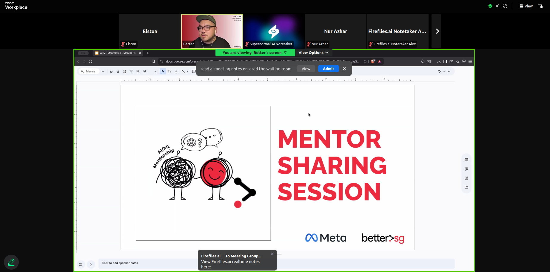Viewport: 550px width, 272px height.
Task: Click the undo arrow in Slides toolbar
Action: click(x=111, y=72)
